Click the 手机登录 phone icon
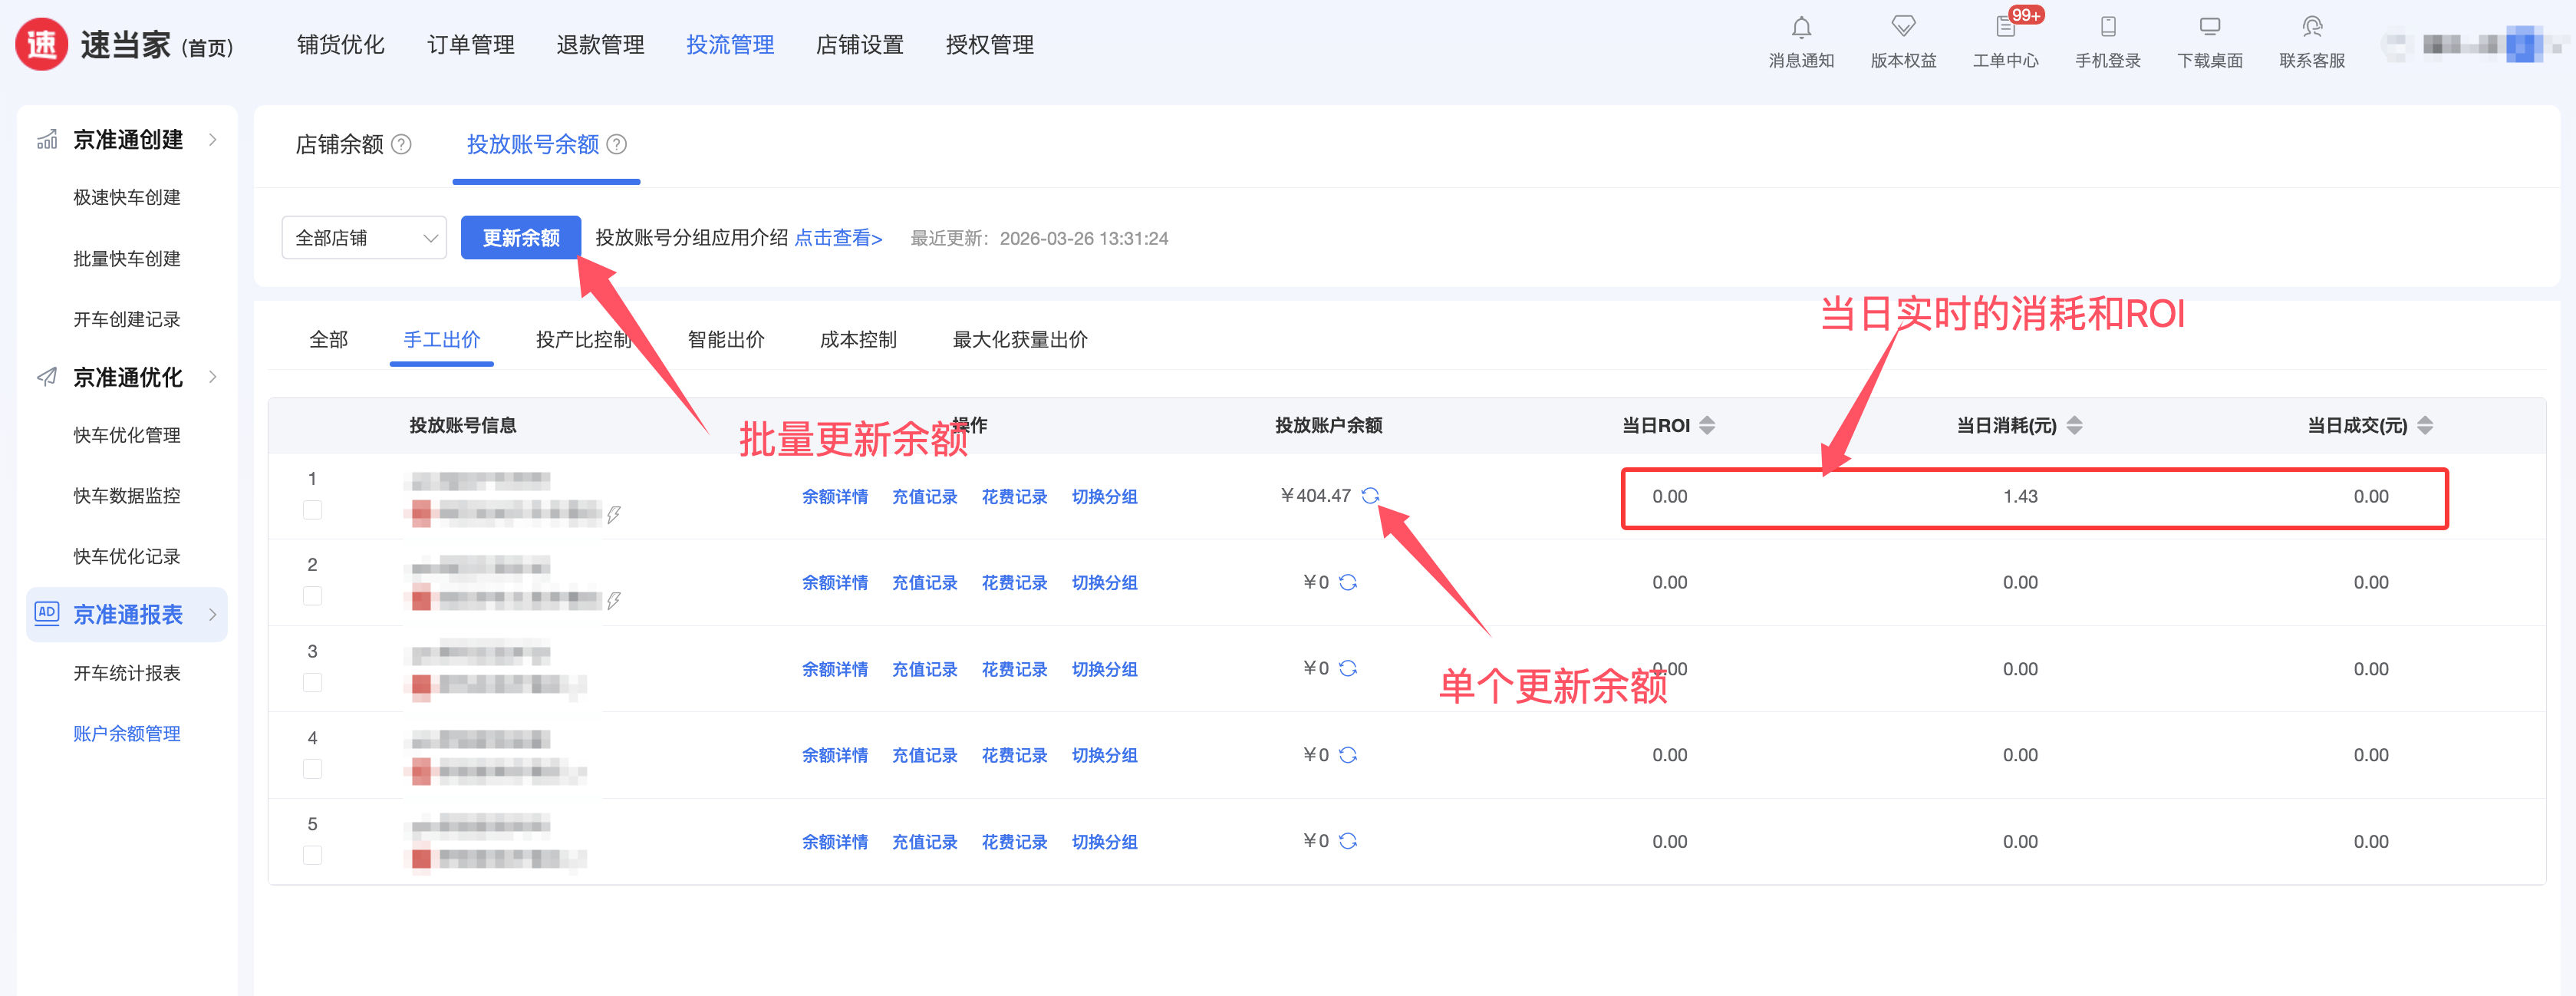The height and width of the screenshot is (996, 2576). (x=2108, y=28)
